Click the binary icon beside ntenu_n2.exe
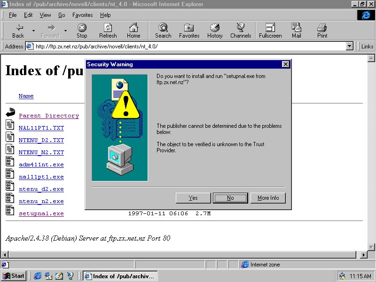This screenshot has width=376, height=282. pyautogui.click(x=10, y=198)
